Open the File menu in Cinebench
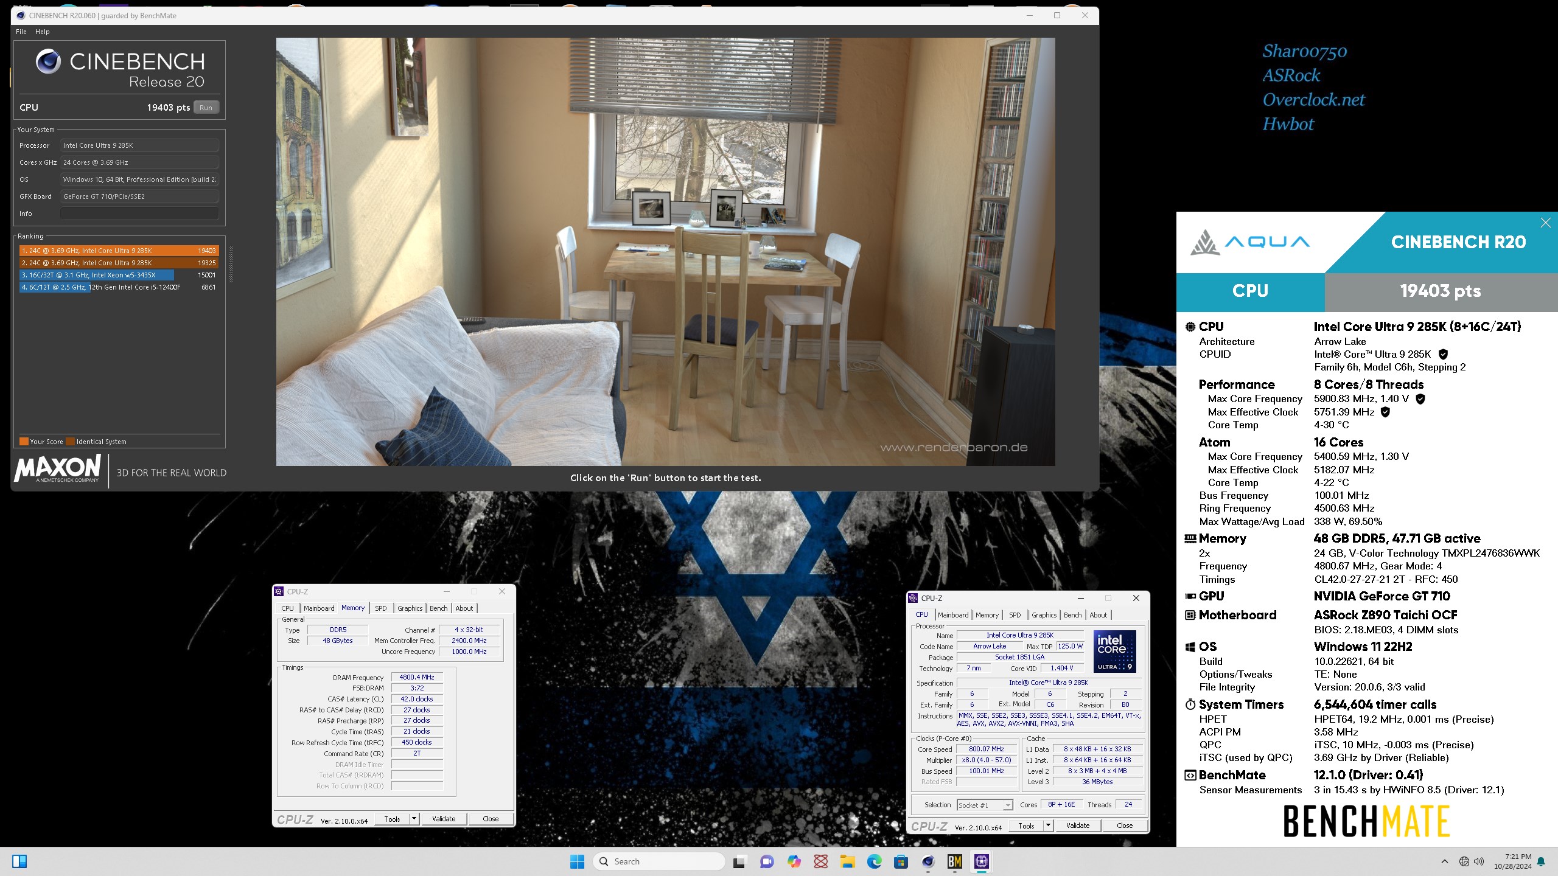 click(21, 32)
